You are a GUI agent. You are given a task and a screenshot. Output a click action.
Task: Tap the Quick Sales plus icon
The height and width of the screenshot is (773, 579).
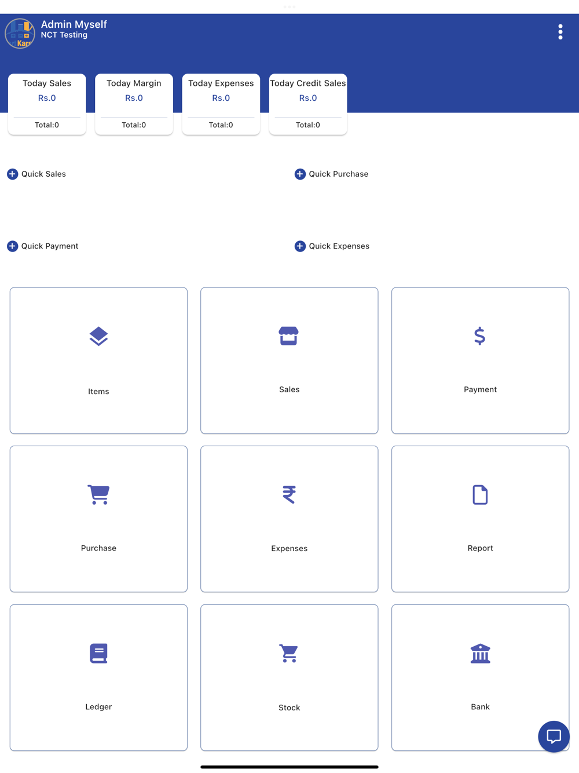pos(12,174)
